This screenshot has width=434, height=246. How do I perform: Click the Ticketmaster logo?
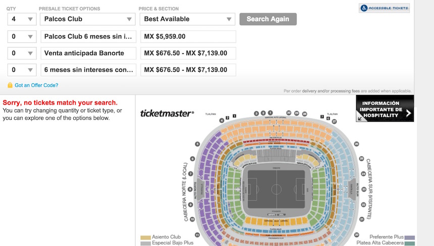pos(167,113)
